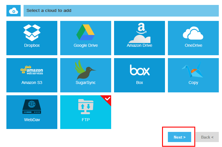This screenshot has height=147, width=222.
Task: Select the OneDrive cloud option
Action: (193, 38)
